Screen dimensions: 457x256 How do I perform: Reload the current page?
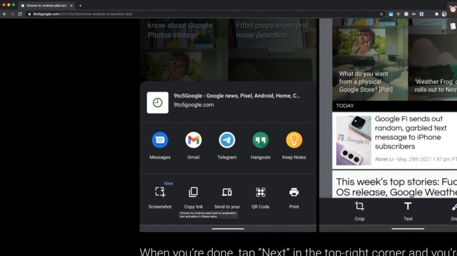tap(20, 14)
